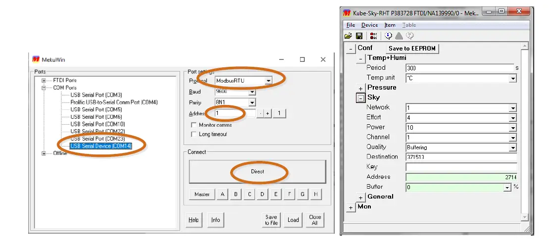Reset address with the 1 button

tap(279, 113)
